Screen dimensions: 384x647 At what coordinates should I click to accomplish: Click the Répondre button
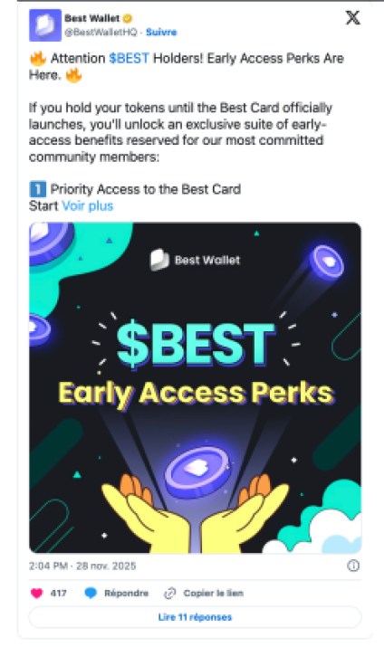pyautogui.click(x=126, y=594)
